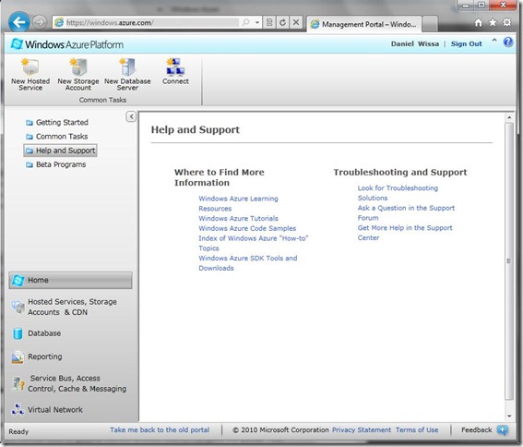523x447 pixels.
Task: Click the Help and Support page heading
Action: point(196,129)
